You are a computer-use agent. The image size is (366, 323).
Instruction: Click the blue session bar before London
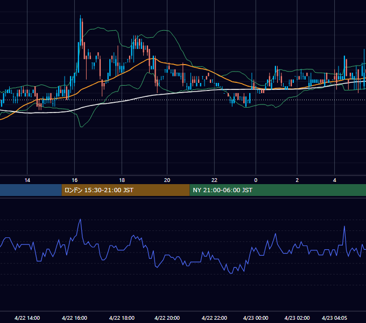[31, 190]
